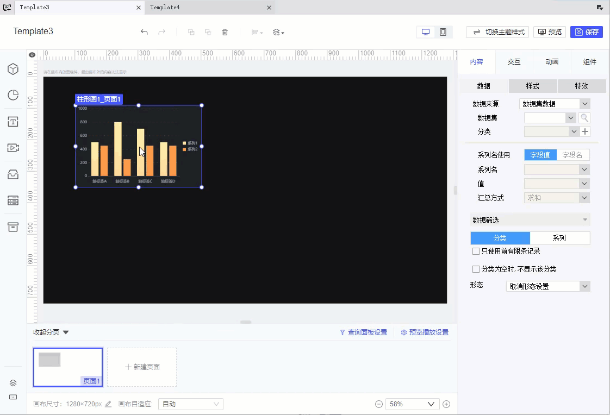Switch to the 交互 tab
The height and width of the screenshot is (415, 610).
tap(514, 62)
